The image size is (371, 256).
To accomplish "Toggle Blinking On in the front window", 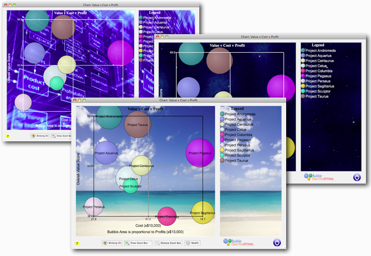I will pos(112,243).
